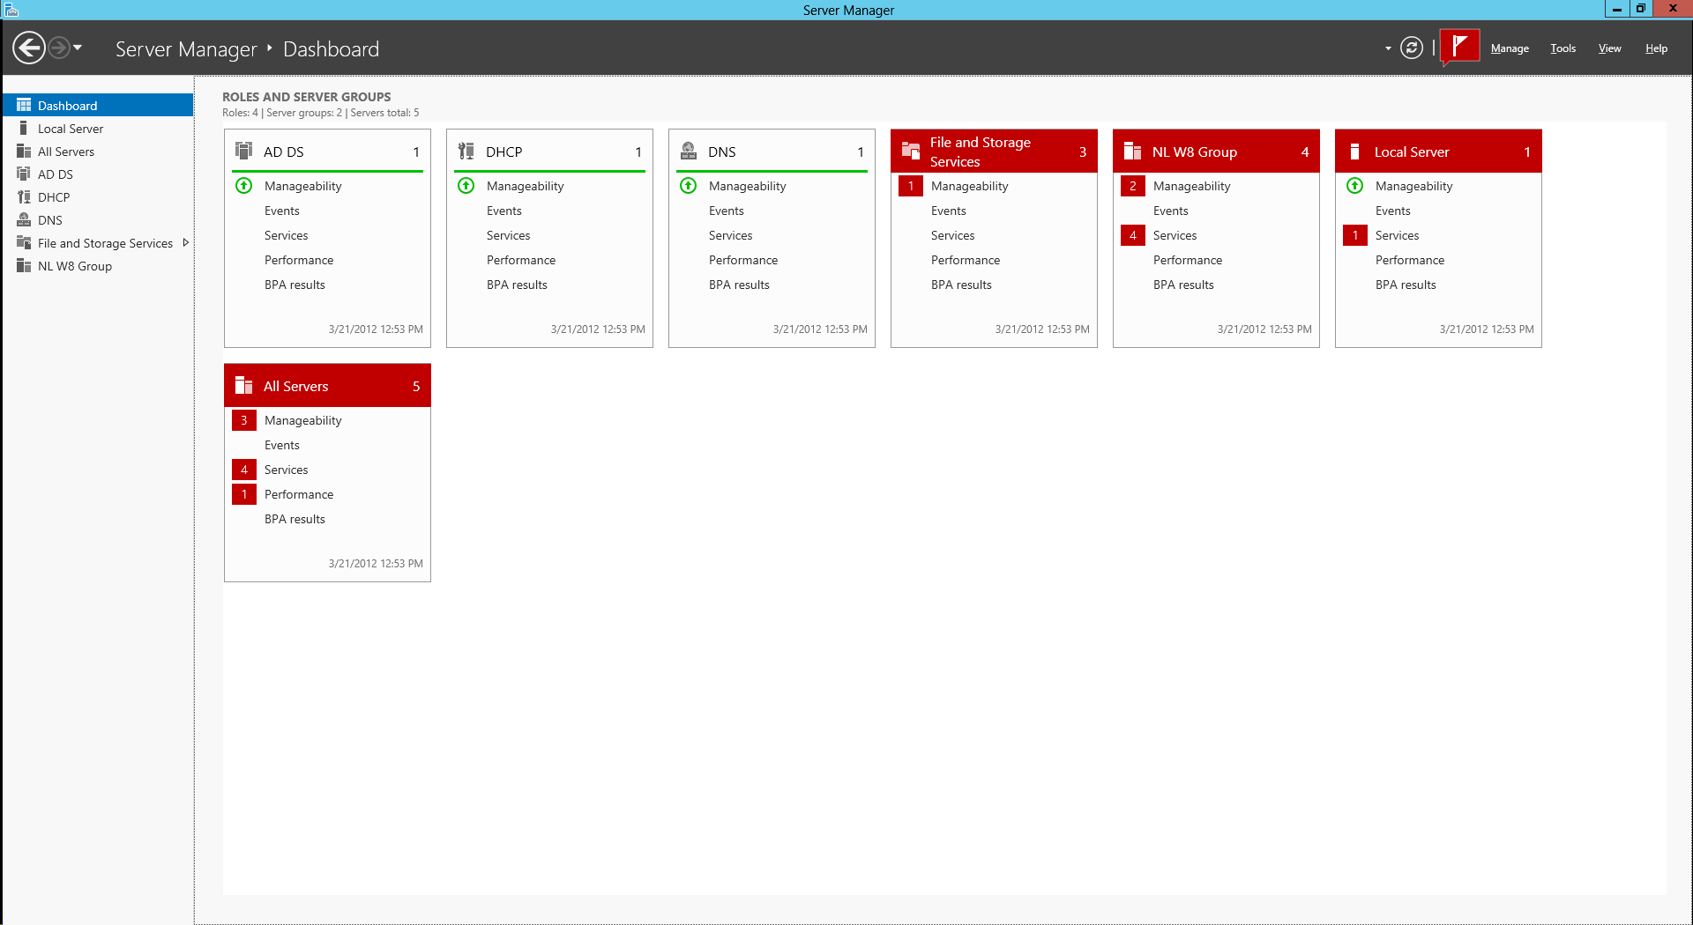Open Events in Local Server tile
This screenshot has width=1693, height=925.
[1392, 211]
